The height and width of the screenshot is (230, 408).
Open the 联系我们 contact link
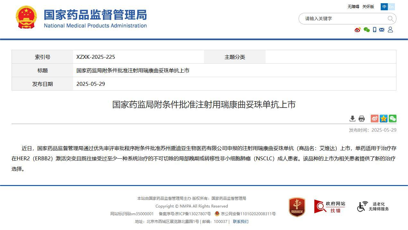pos(241,222)
